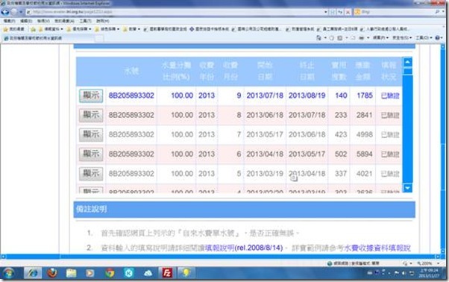Click the add-to-favorites-bar icon
This screenshot has height=282, width=449.
pyautogui.click(x=34, y=29)
